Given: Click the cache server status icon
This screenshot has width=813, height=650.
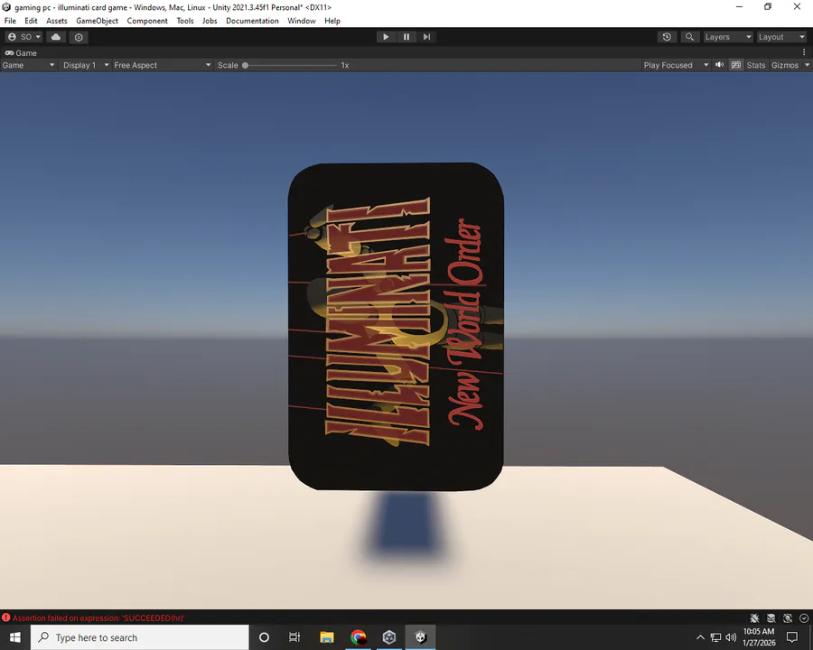Looking at the screenshot, I should click(x=771, y=617).
